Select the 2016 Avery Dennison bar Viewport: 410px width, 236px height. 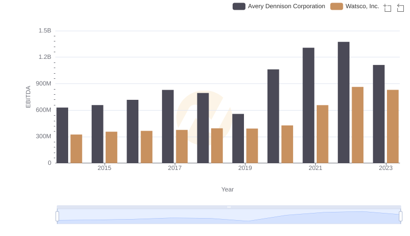click(x=133, y=132)
